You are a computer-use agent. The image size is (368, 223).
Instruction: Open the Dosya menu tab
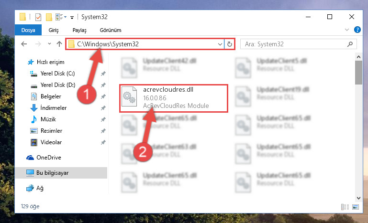coord(28,30)
